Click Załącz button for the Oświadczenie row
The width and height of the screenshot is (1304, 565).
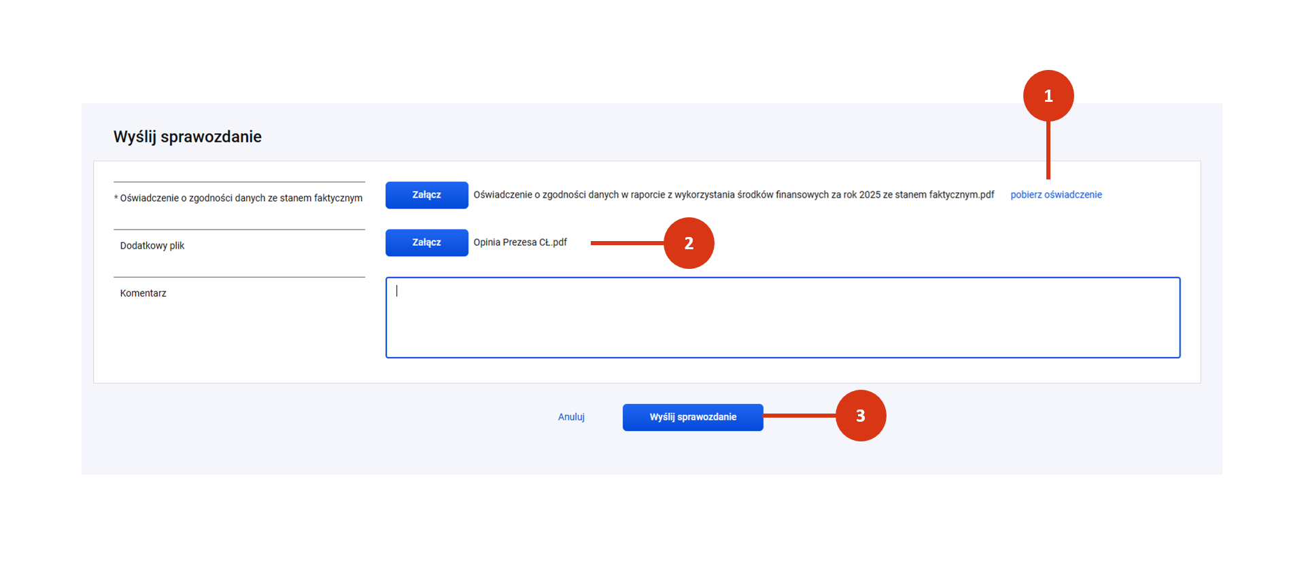tap(426, 195)
